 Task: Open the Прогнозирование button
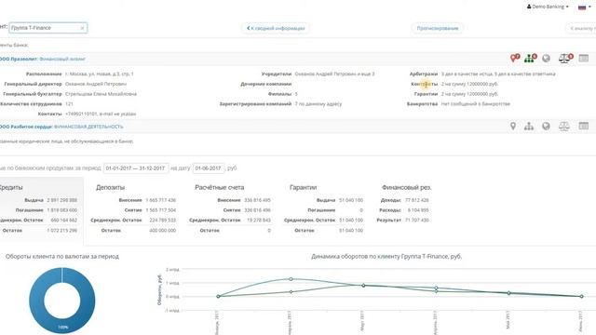[438, 28]
